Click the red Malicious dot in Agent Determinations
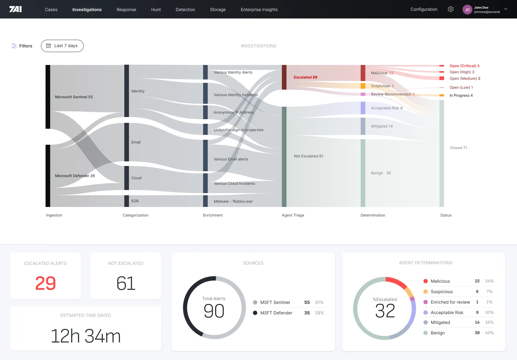This screenshot has height=360, width=517. pos(426,281)
